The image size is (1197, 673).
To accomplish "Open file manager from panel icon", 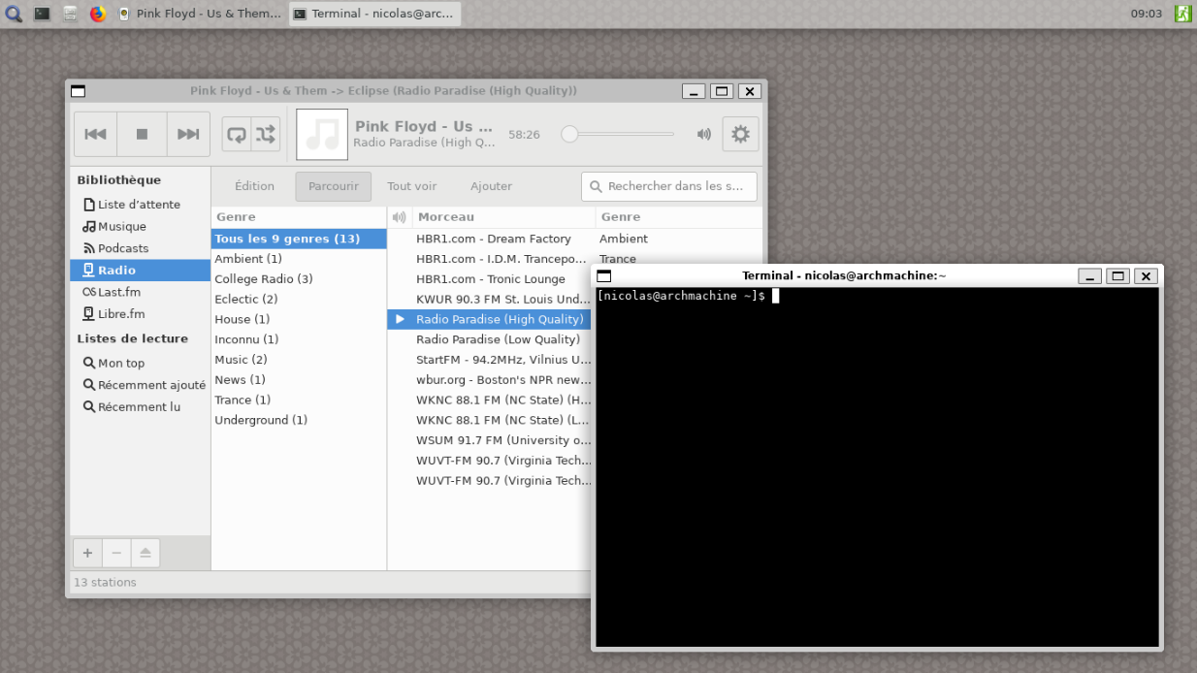I will [x=70, y=14].
